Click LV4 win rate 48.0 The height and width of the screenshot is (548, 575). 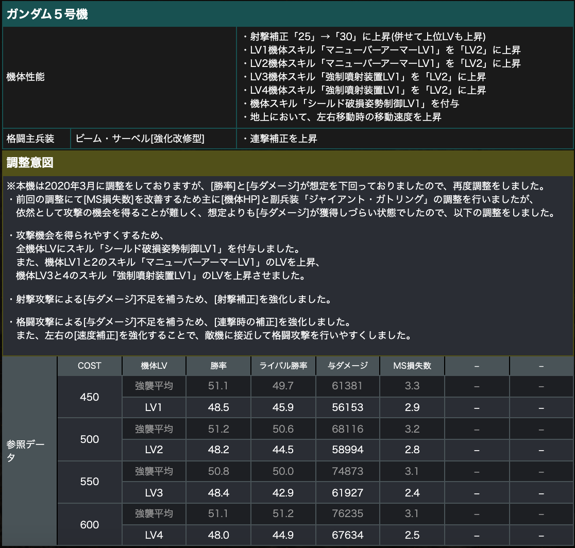[218, 535]
